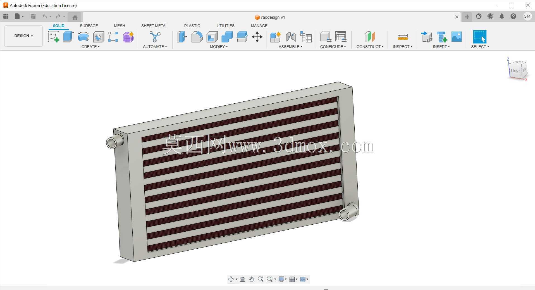
Task: Select the Move/Copy arrows icon
Action: 257,37
